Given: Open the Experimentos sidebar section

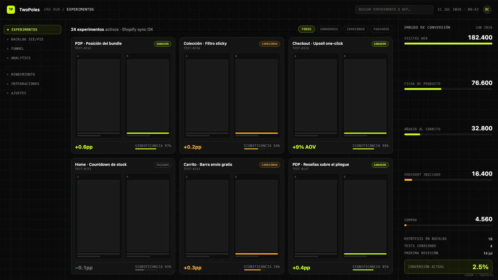Looking at the screenshot, I should (x=32, y=30).
